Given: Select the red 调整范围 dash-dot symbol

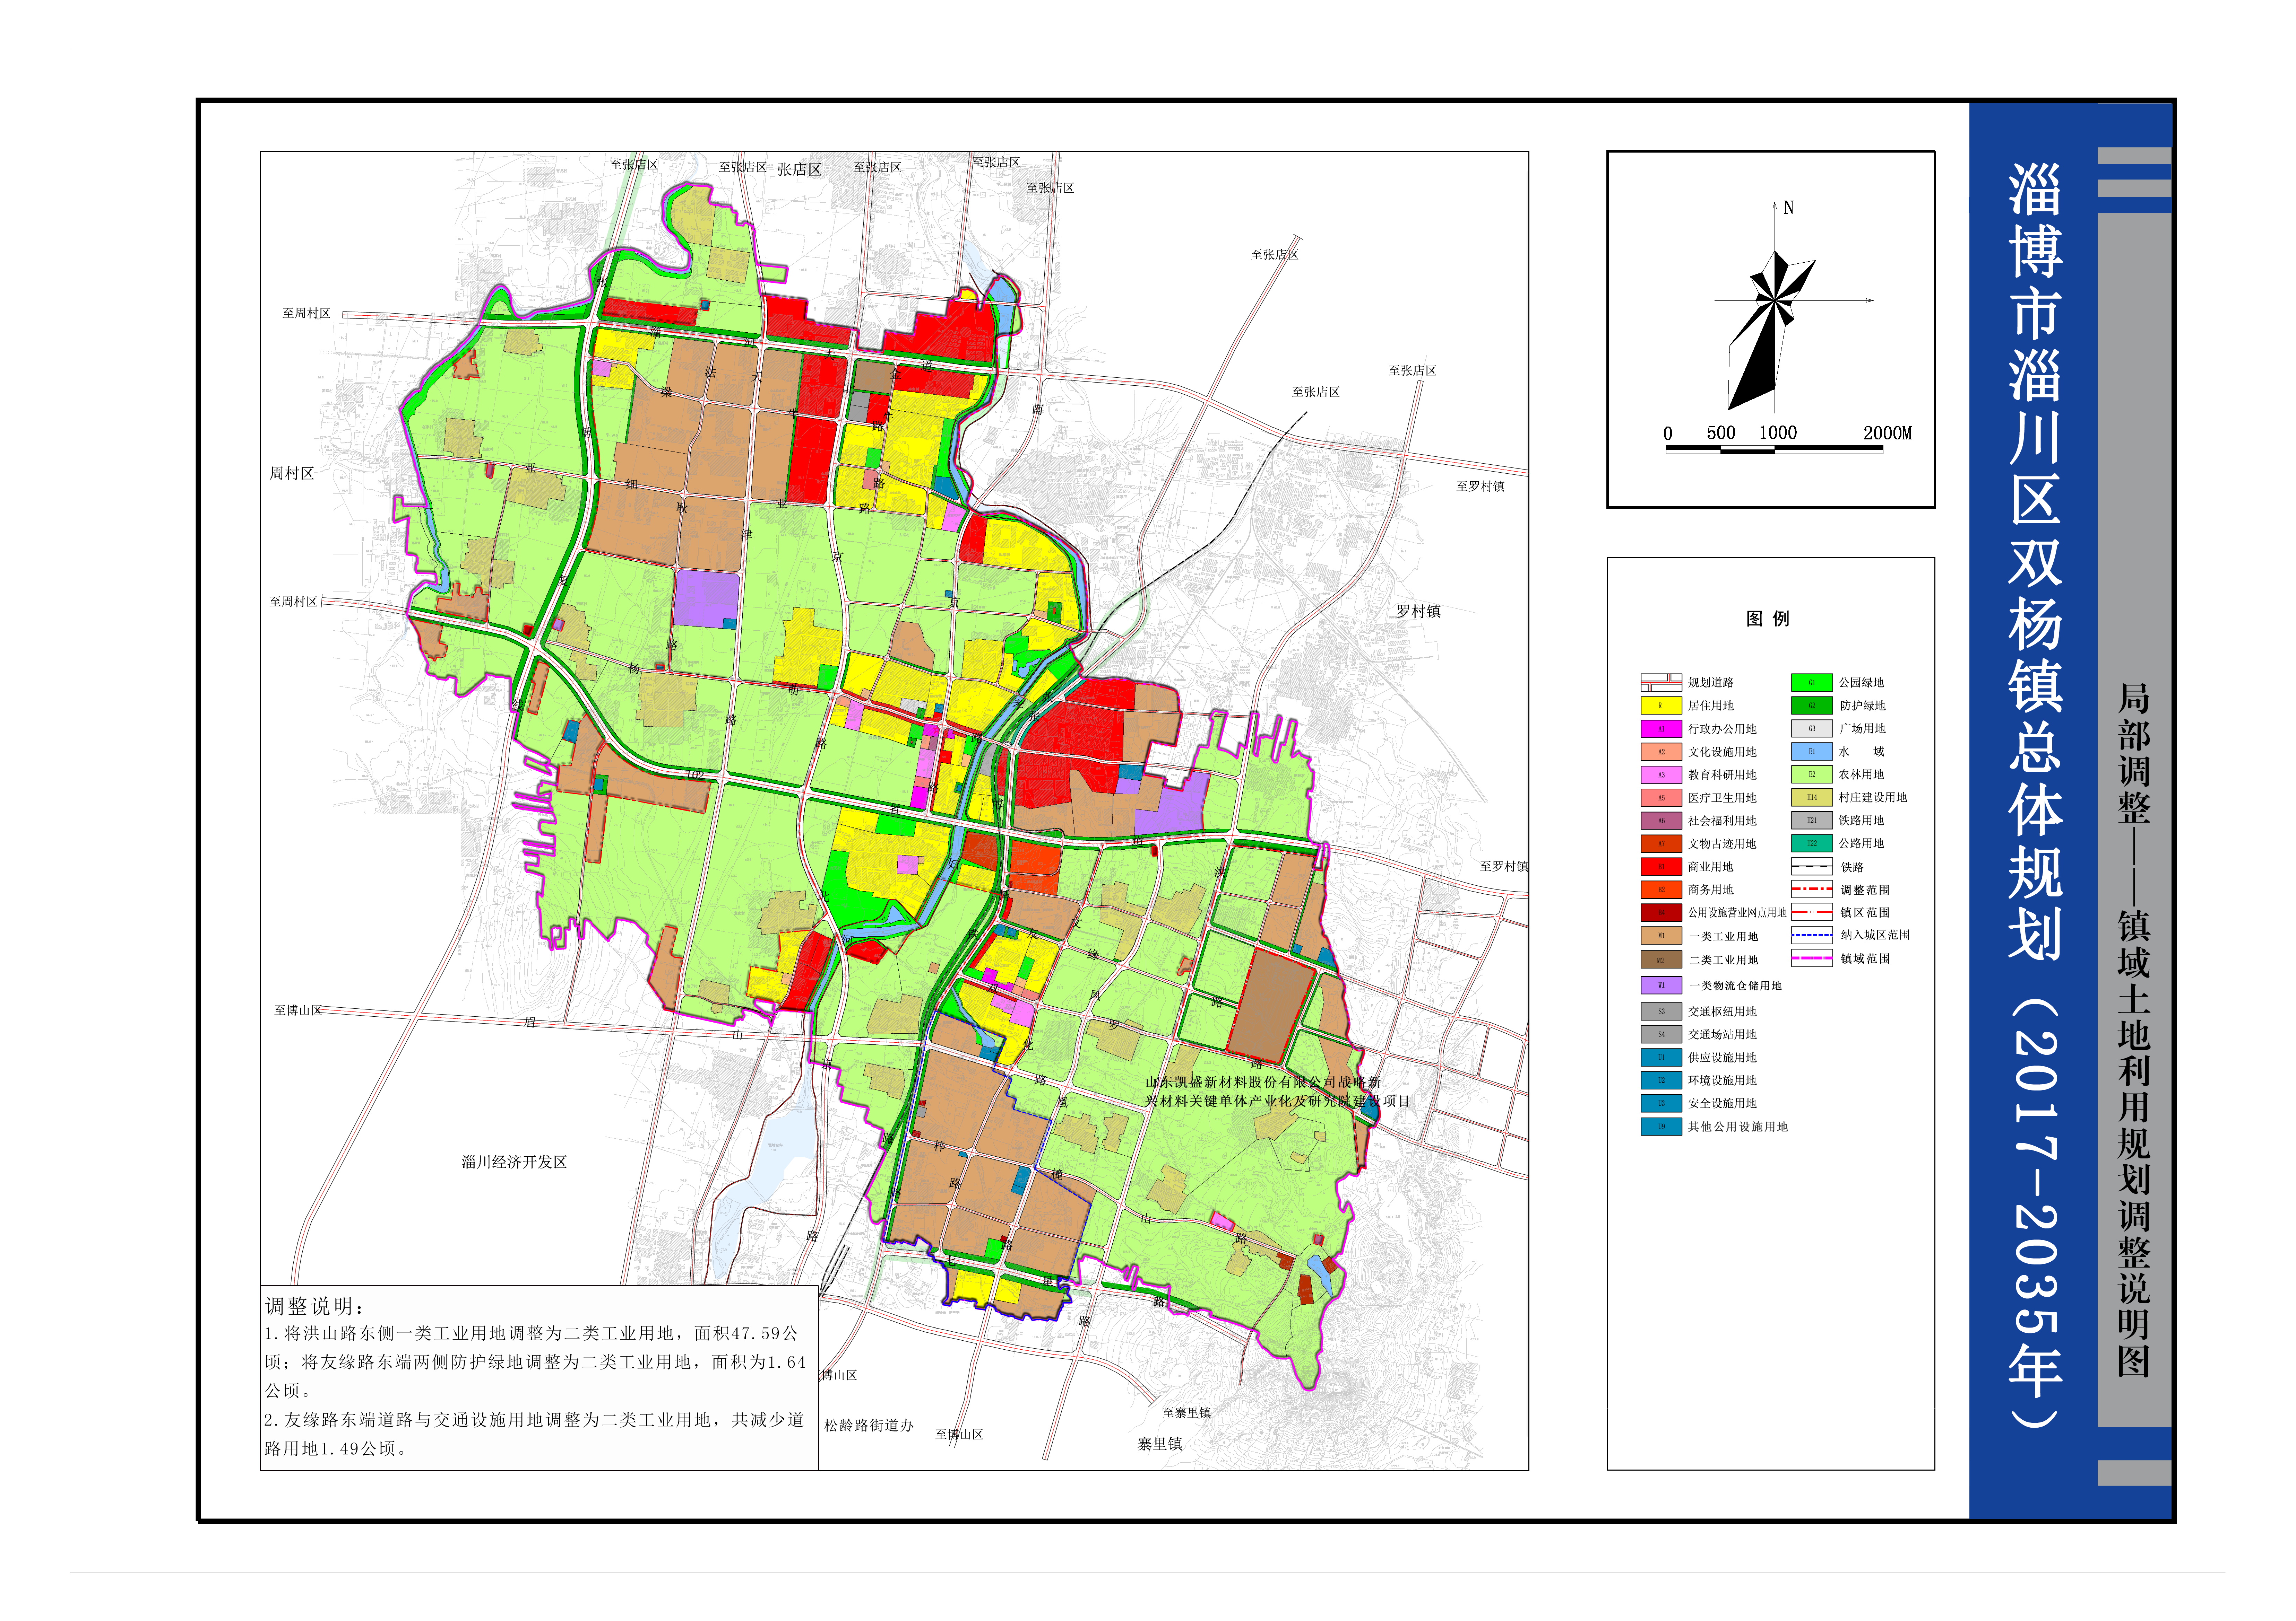Looking at the screenshot, I should [1812, 890].
